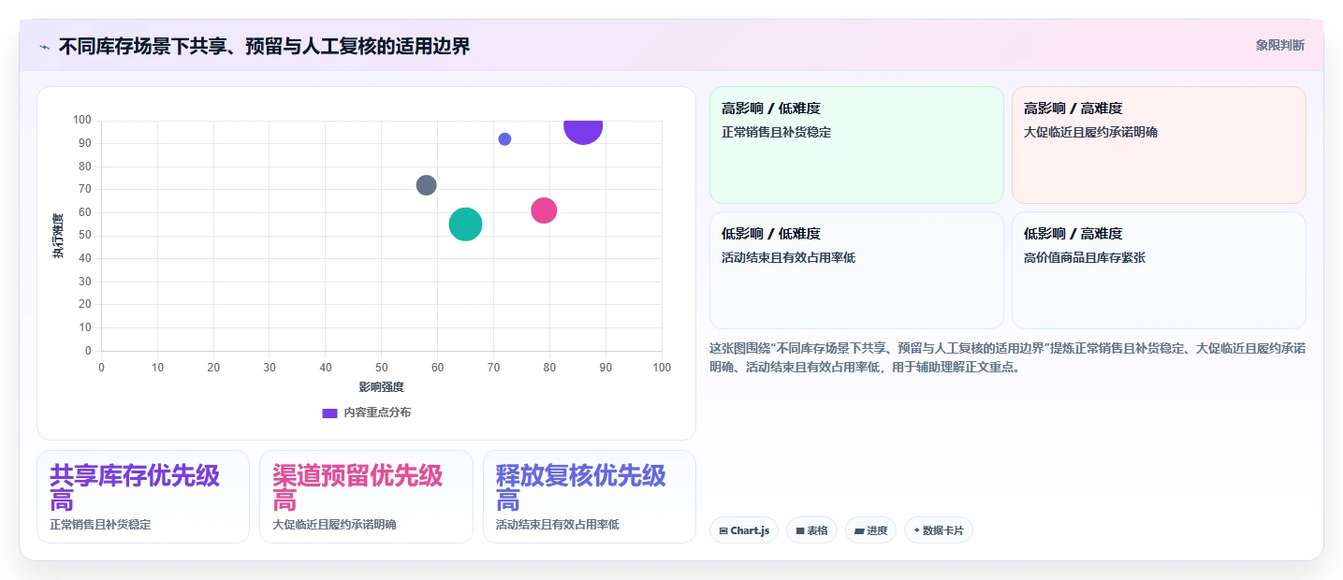Open the 共享库存优先级高 card
Image resolution: width=1343 pixels, height=580 pixels.
click(x=143, y=497)
